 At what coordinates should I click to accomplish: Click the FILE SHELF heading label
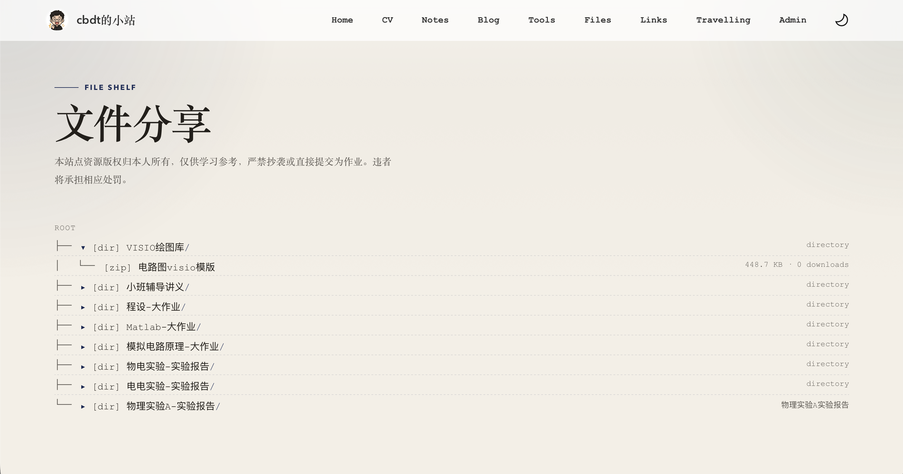point(110,87)
